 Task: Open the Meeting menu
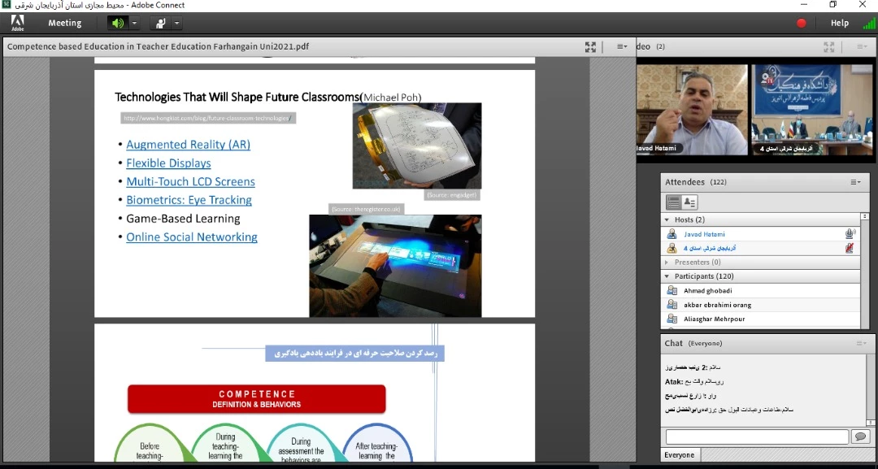coord(64,23)
